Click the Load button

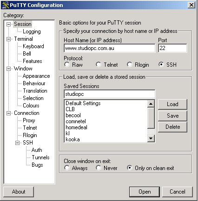172,104
